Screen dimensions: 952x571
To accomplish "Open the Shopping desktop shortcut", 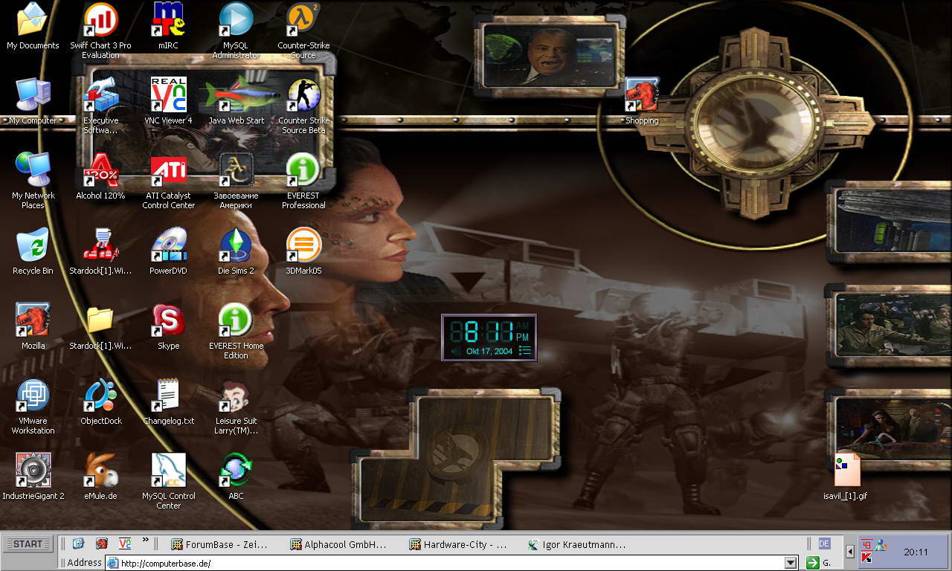I will click(x=642, y=101).
